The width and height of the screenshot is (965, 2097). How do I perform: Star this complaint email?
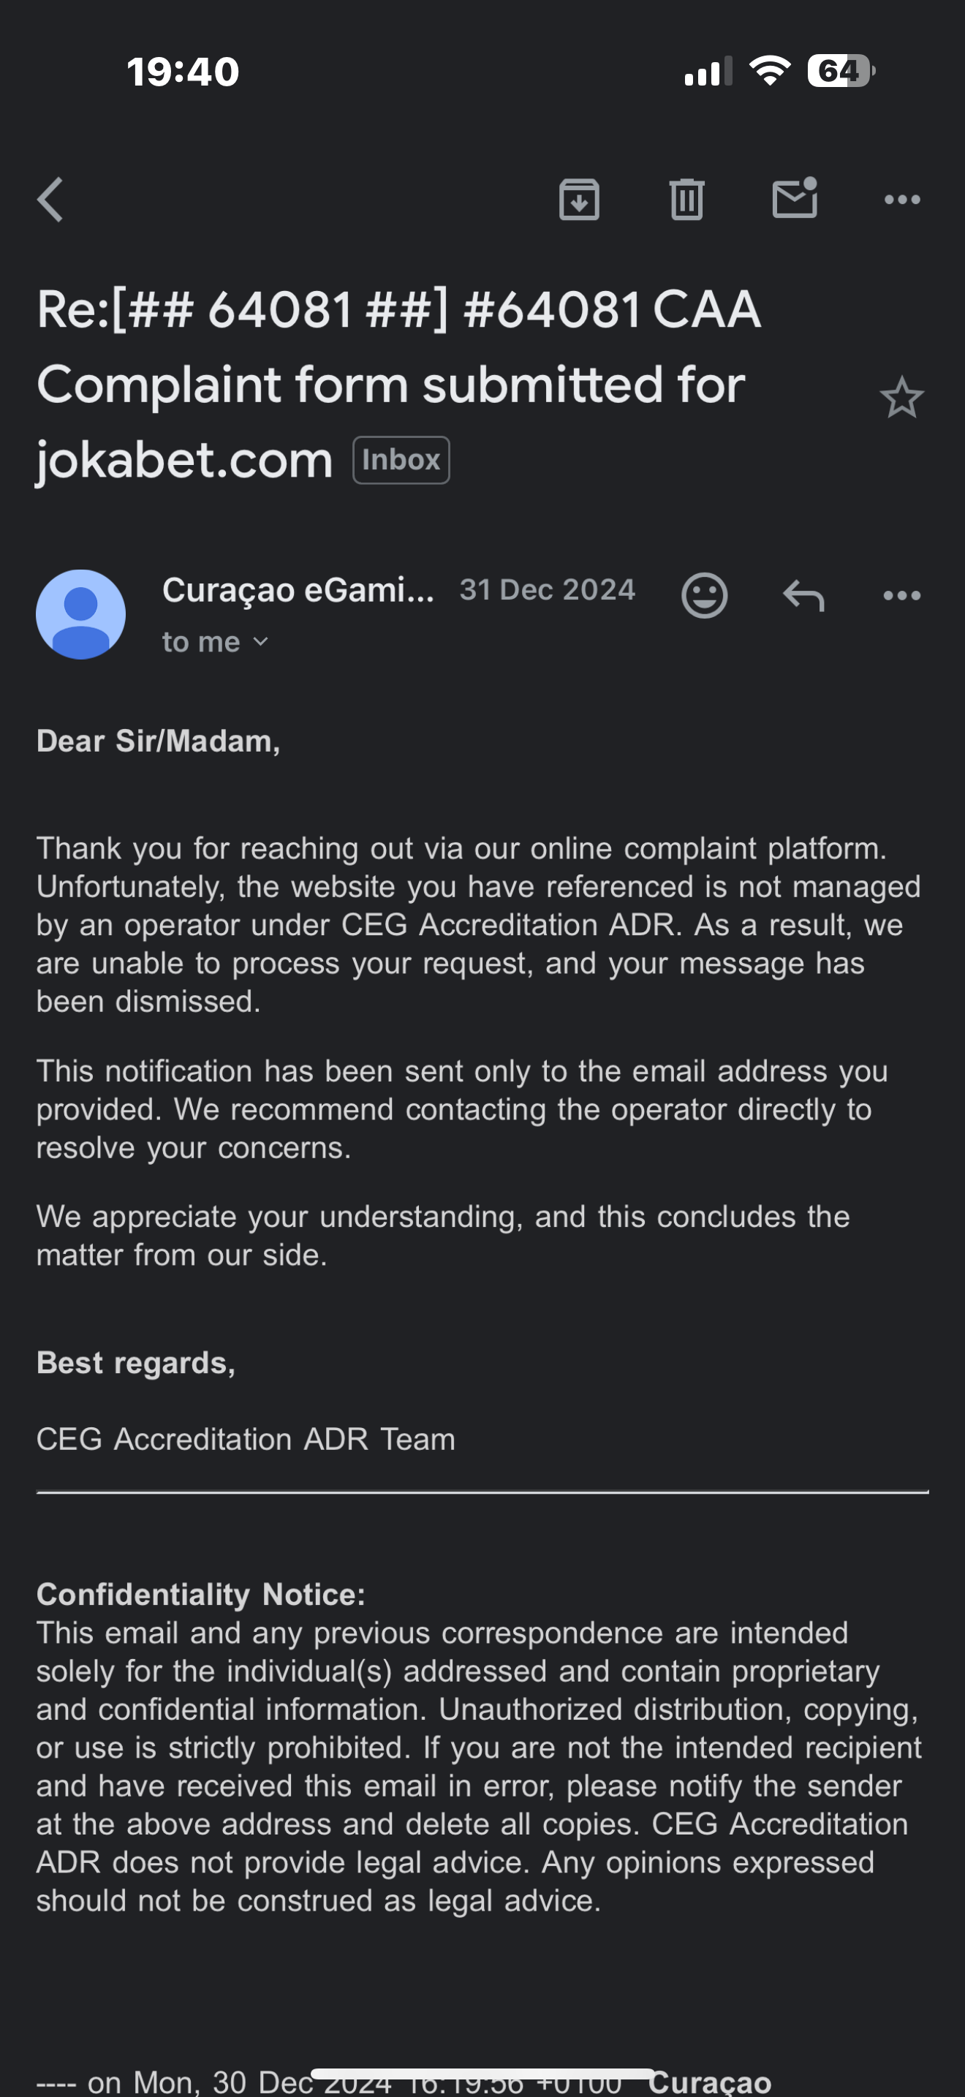click(x=901, y=398)
